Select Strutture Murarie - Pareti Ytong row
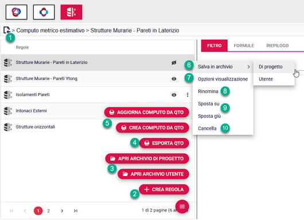The width and height of the screenshot is (304, 220). point(98,79)
